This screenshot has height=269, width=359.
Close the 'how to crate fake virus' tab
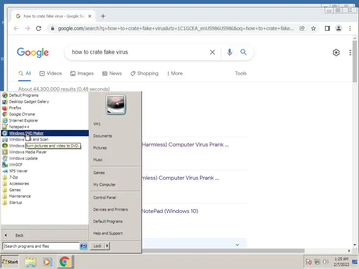[90, 16]
